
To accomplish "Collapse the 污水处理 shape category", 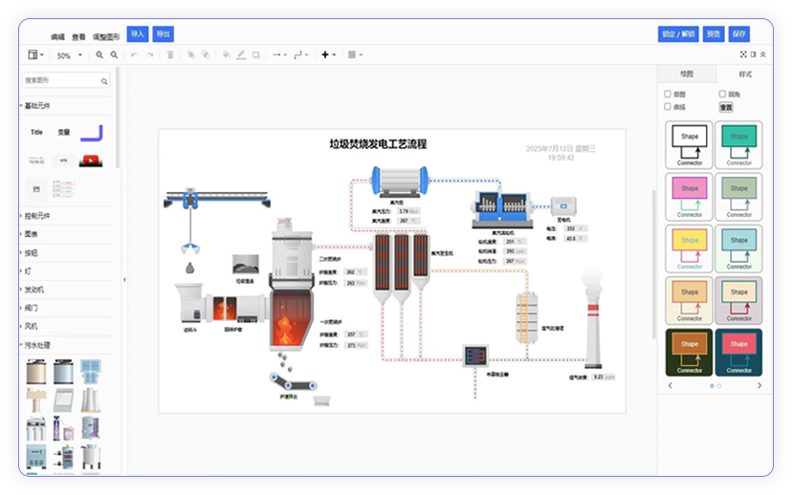I will [x=38, y=345].
